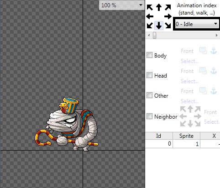Click Select... link for Other
The width and height of the screenshot is (220, 188).
189,101
